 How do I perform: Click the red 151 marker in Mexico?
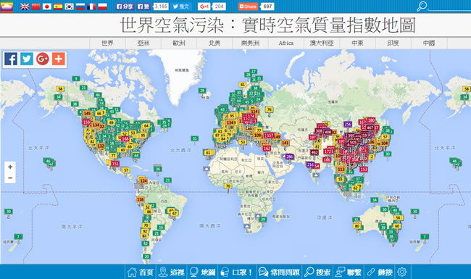pos(115,164)
